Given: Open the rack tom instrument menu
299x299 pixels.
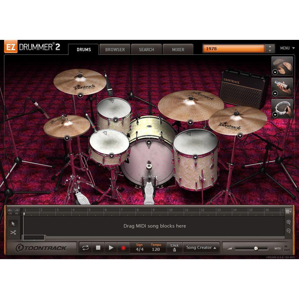Looking at the screenshot, I should tap(116, 120).
